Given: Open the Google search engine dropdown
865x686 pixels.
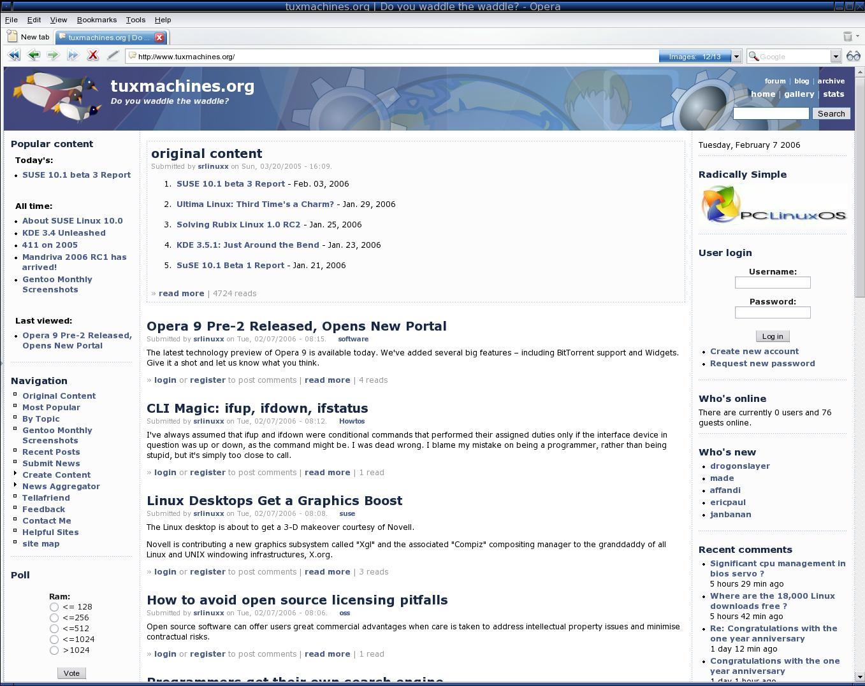Looking at the screenshot, I should click(836, 57).
